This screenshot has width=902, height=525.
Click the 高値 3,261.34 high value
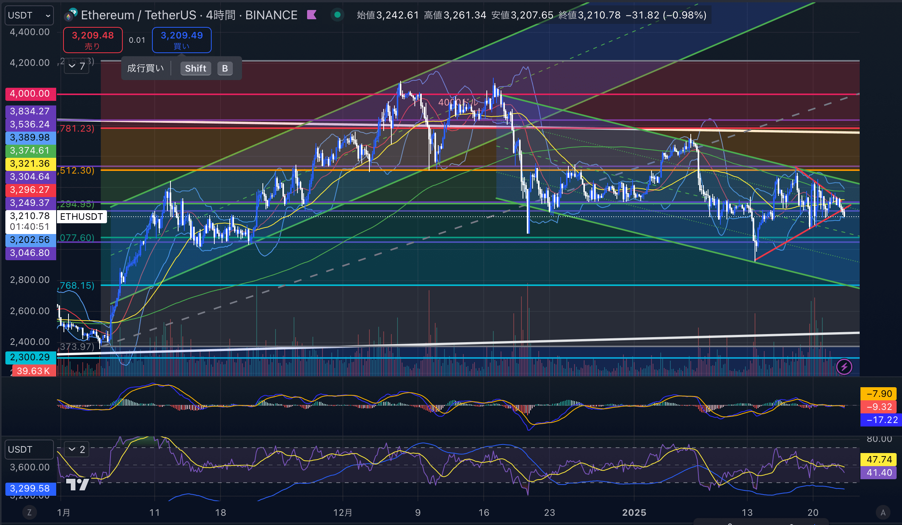point(455,15)
